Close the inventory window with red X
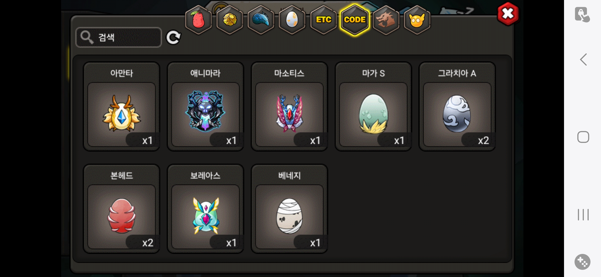 tap(508, 14)
